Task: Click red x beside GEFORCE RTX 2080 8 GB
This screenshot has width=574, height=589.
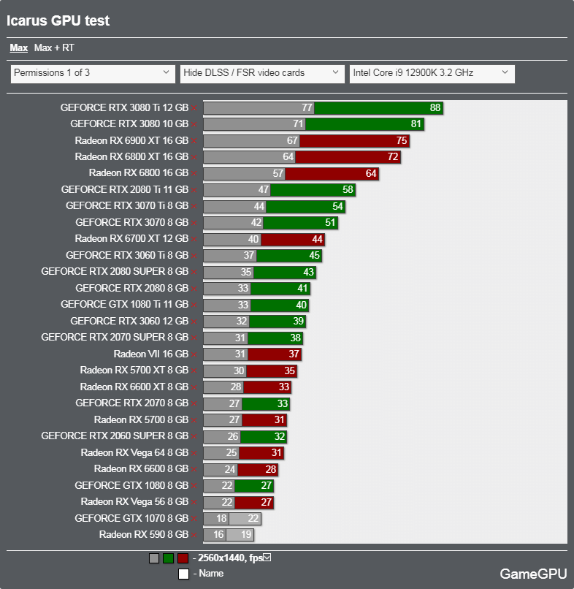Action: point(194,289)
